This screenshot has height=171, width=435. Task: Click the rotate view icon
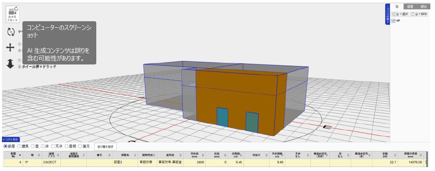11,32
